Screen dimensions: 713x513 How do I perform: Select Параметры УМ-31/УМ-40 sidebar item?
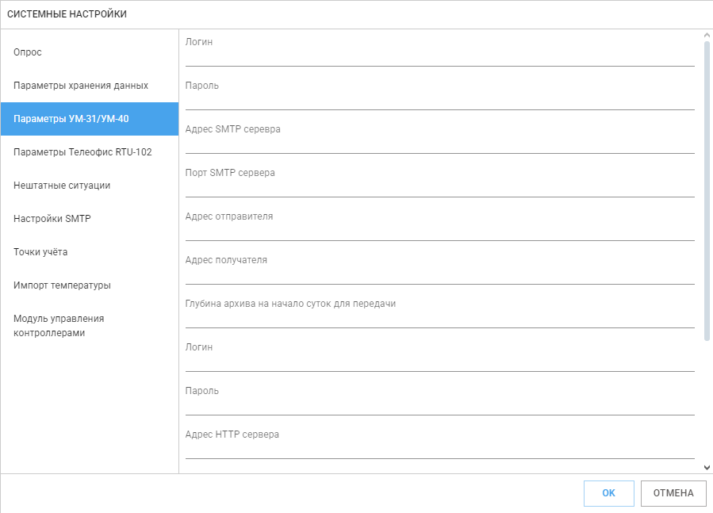click(90, 119)
